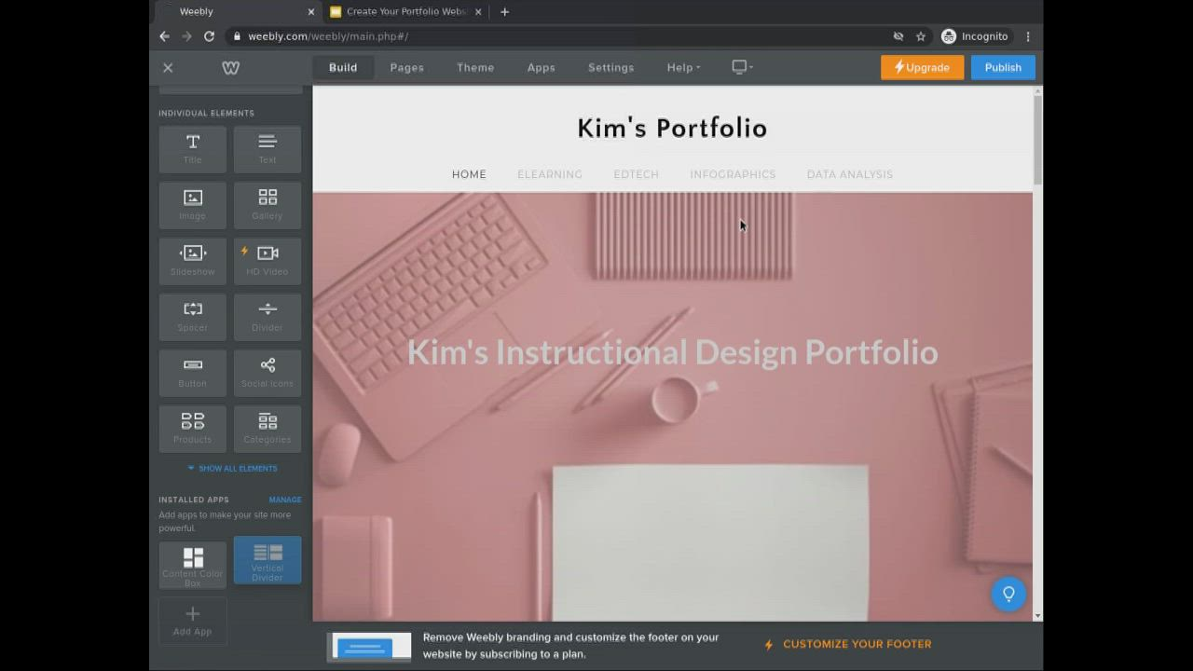The width and height of the screenshot is (1193, 671).
Task: Open the device preview dropdown
Action: click(x=742, y=67)
